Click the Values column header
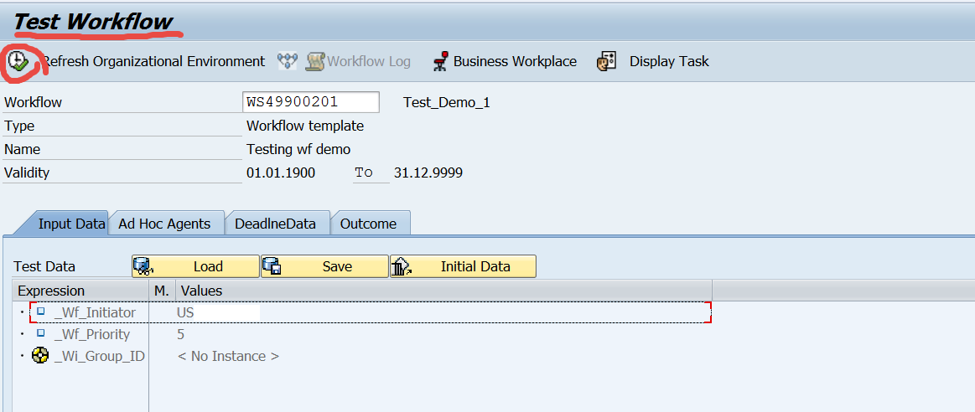Viewport: 975px width, 412px height. [444, 291]
